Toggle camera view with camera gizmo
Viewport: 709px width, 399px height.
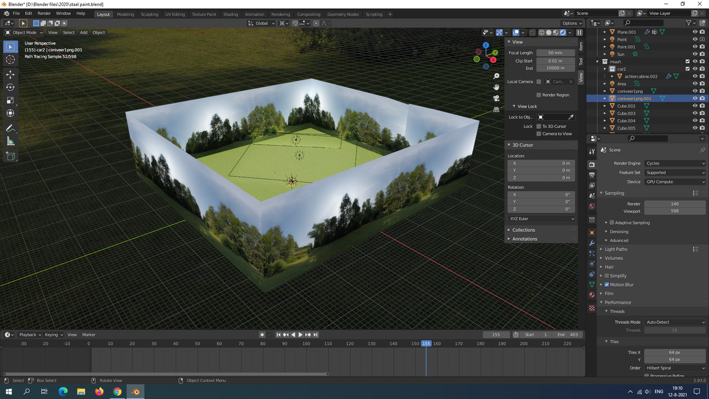[496, 98]
